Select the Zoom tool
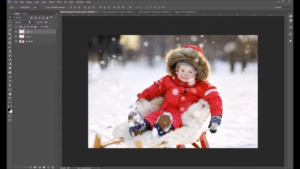 (10, 98)
